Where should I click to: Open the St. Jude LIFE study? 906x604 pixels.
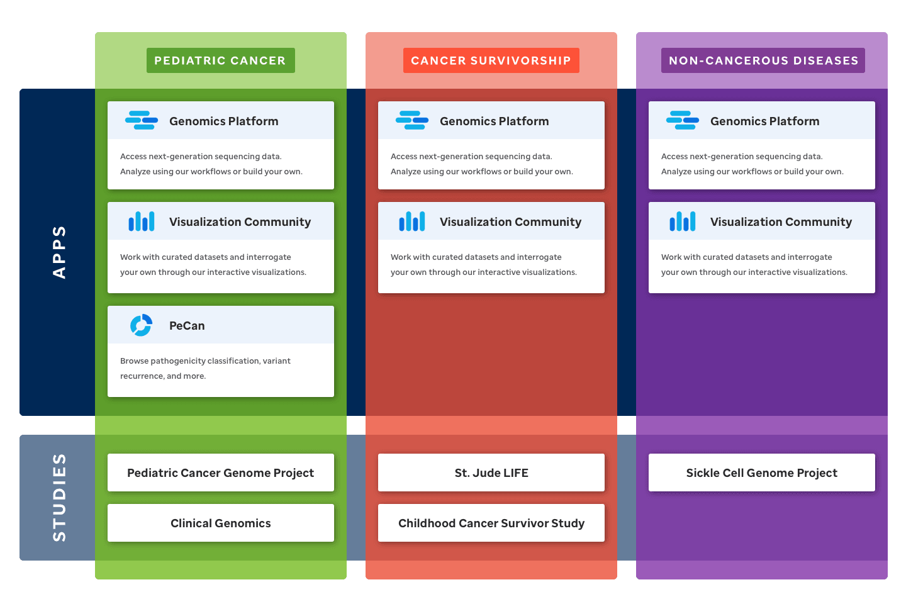491,473
